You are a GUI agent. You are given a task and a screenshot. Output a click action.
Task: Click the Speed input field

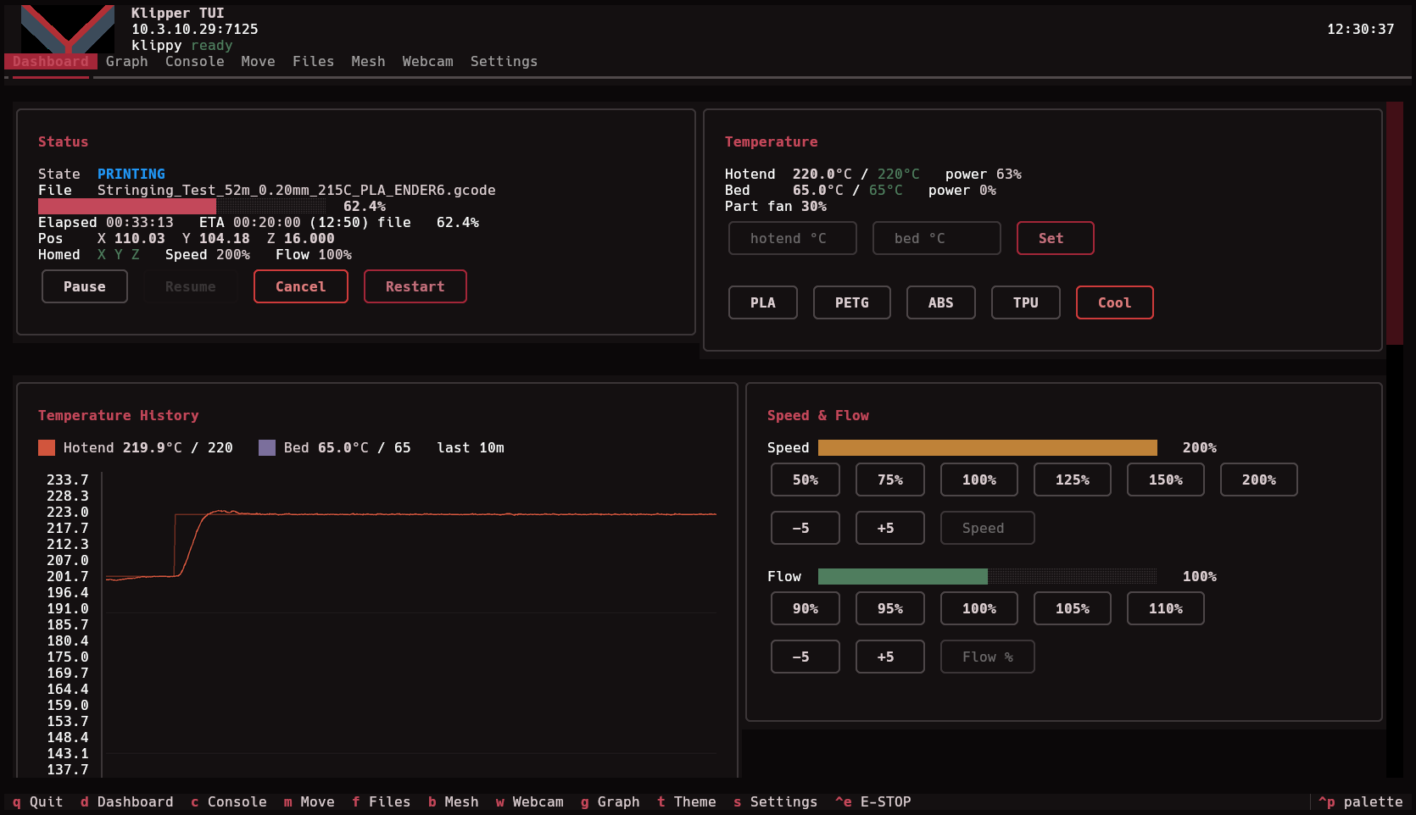tap(988, 528)
